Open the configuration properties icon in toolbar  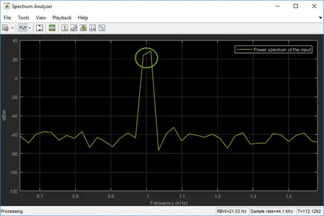pyautogui.click(x=5, y=28)
